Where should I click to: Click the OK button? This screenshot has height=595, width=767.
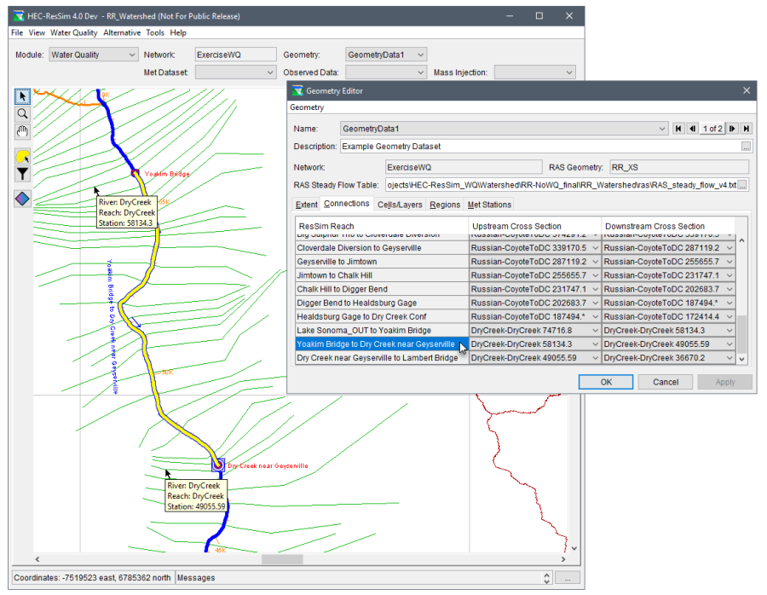pos(606,382)
